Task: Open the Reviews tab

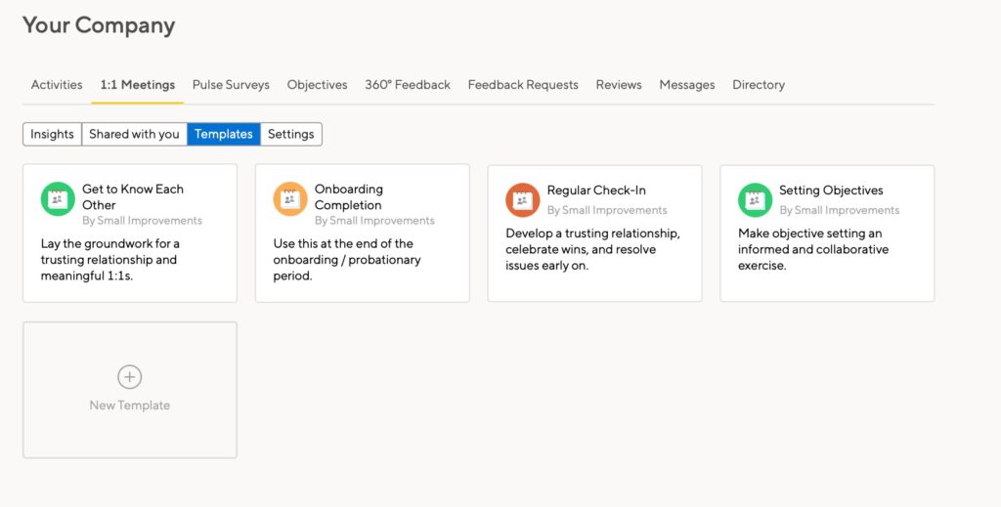Action: [619, 85]
